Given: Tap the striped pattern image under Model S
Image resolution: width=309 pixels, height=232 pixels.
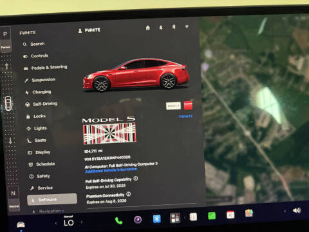Looking at the screenshot, I should point(109,133).
